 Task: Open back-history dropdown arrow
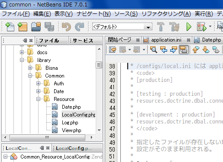pyautogui.click(x=129, y=50)
